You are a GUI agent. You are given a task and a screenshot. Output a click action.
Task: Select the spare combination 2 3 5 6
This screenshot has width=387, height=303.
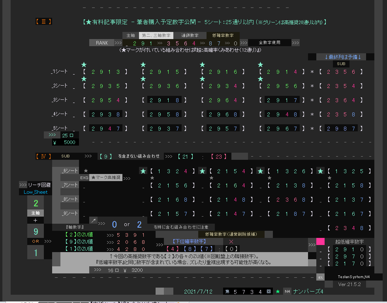point(341,72)
